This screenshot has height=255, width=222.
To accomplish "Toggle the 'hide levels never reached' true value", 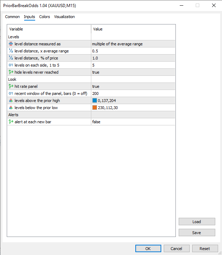I will [133, 72].
